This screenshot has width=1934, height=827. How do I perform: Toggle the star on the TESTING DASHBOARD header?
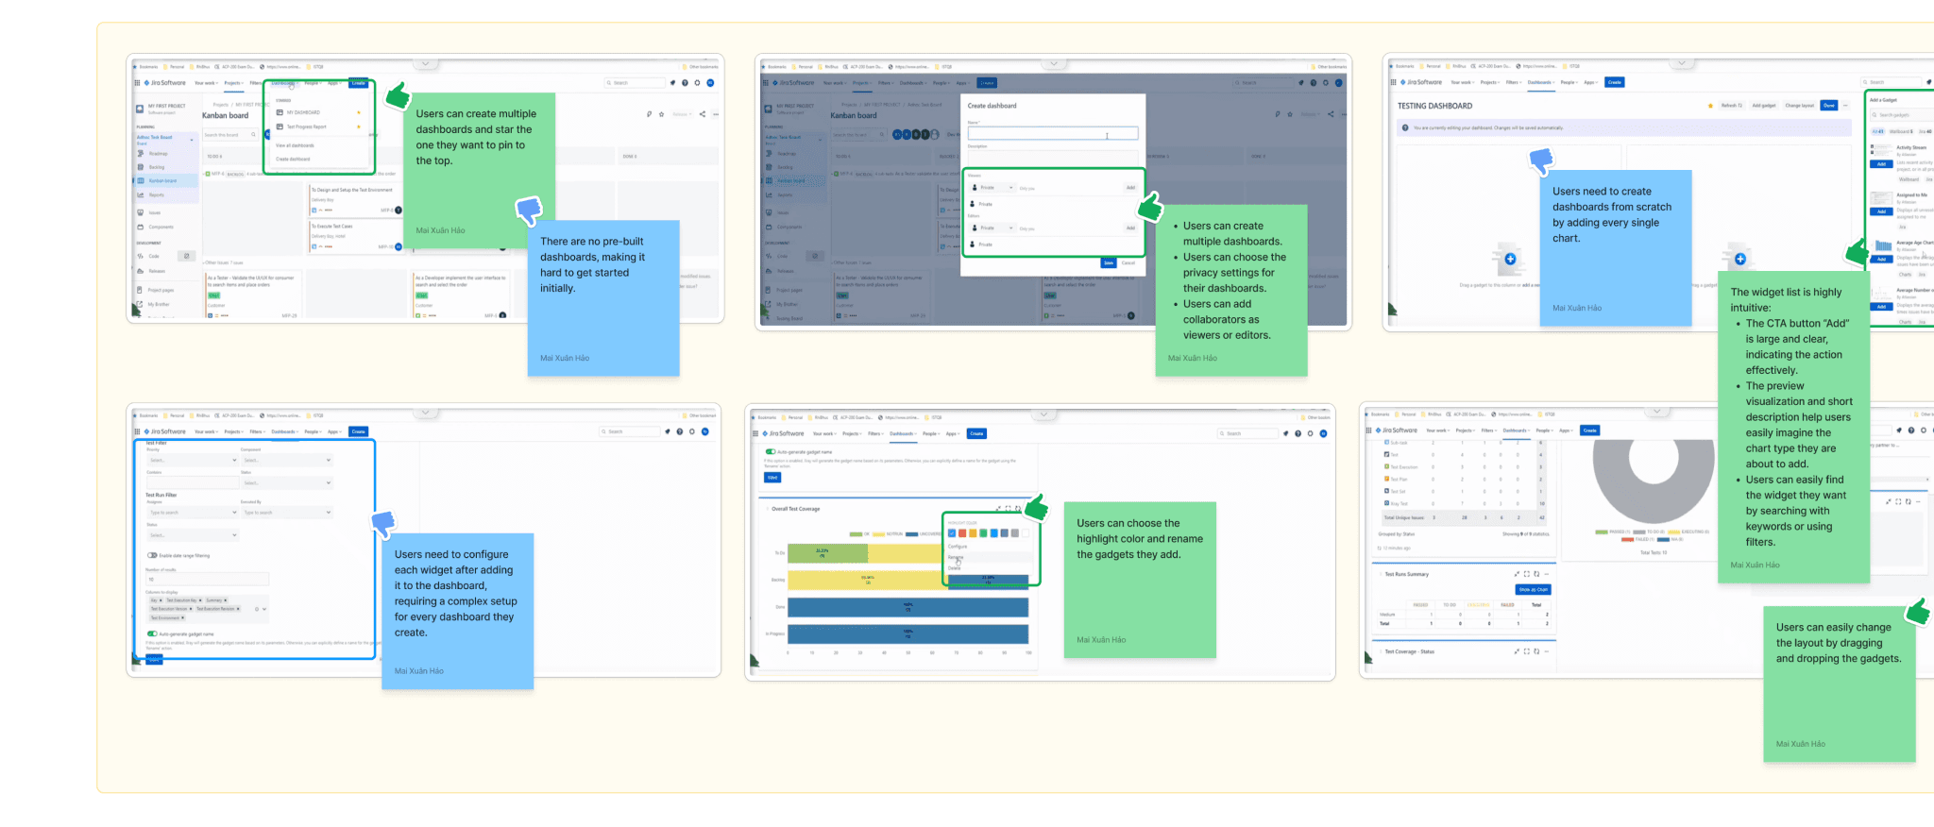click(x=1709, y=106)
